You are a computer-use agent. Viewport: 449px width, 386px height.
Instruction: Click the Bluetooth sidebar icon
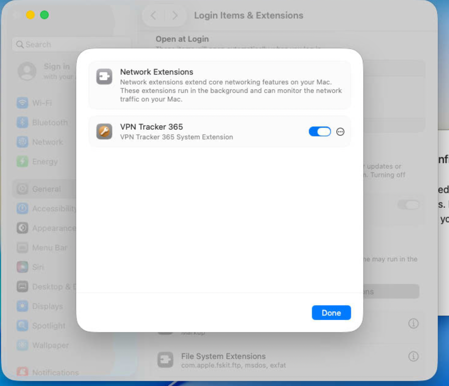pos(23,122)
